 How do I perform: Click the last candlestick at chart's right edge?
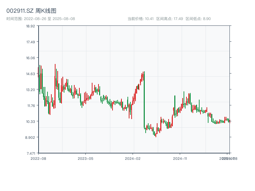[230, 121]
